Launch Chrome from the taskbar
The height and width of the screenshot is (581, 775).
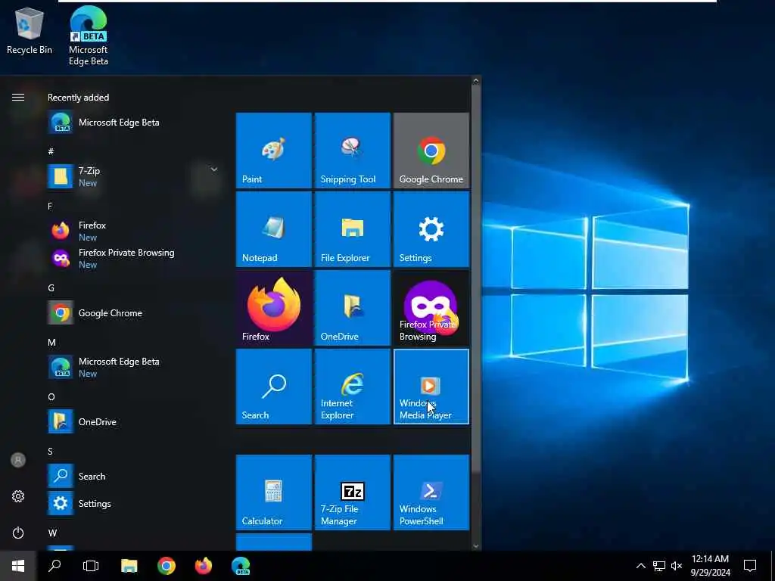[x=167, y=566]
